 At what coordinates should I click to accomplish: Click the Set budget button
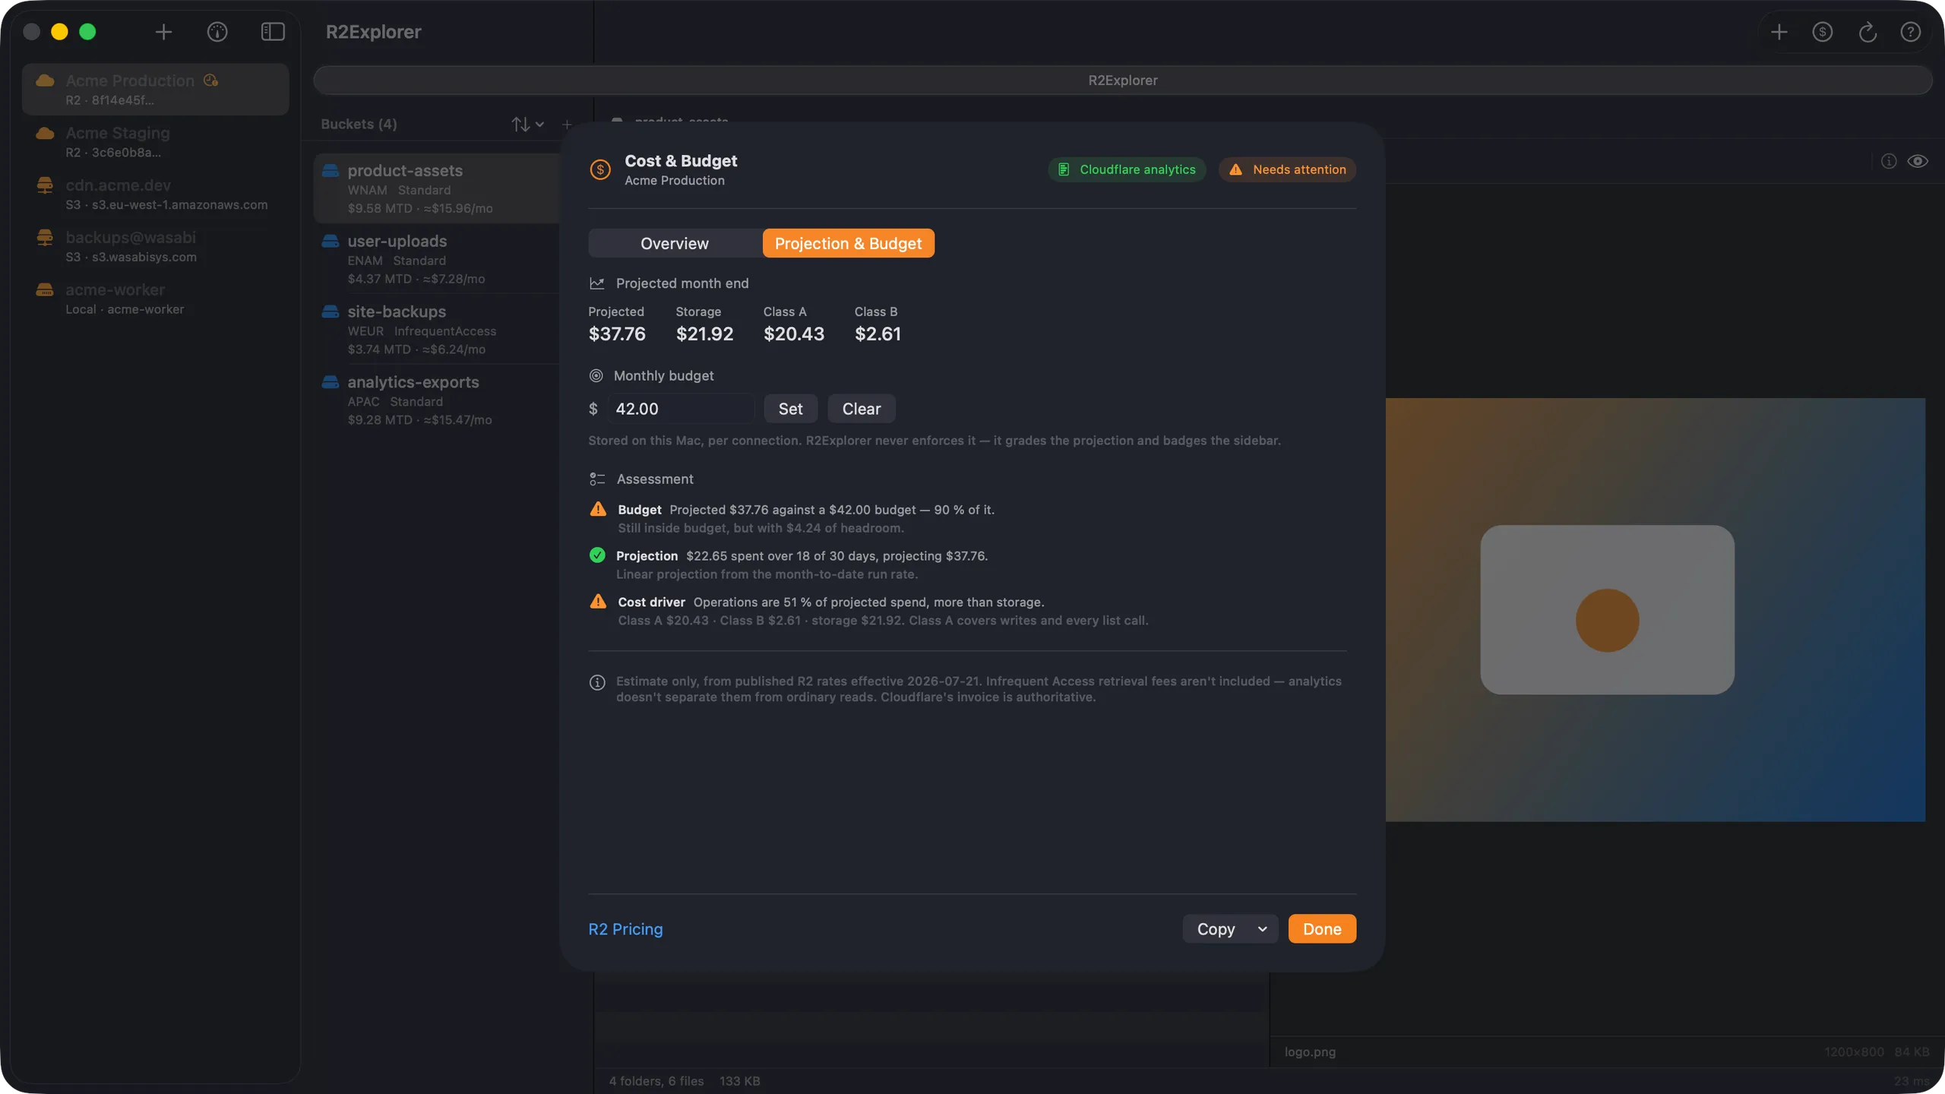790,409
